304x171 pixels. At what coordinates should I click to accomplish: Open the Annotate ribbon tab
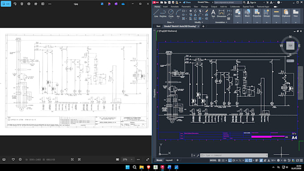pyautogui.click(x=174, y=7)
